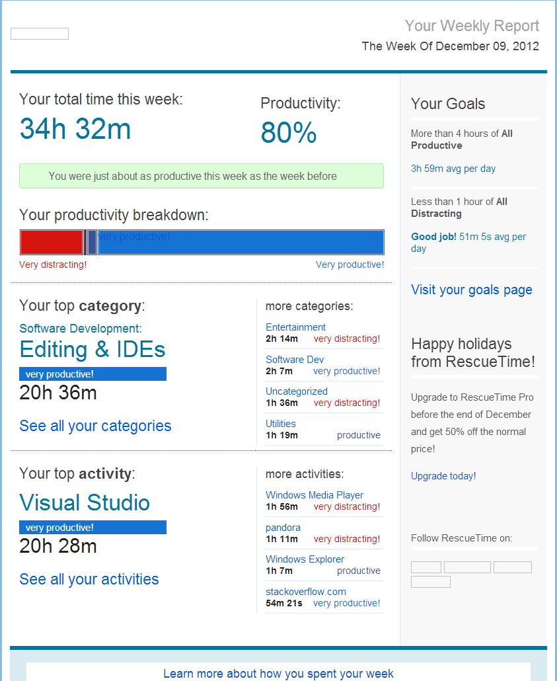Viewport: 557px width, 681px height.
Task: Open the 'See all your categories' link
Action: [x=95, y=426]
